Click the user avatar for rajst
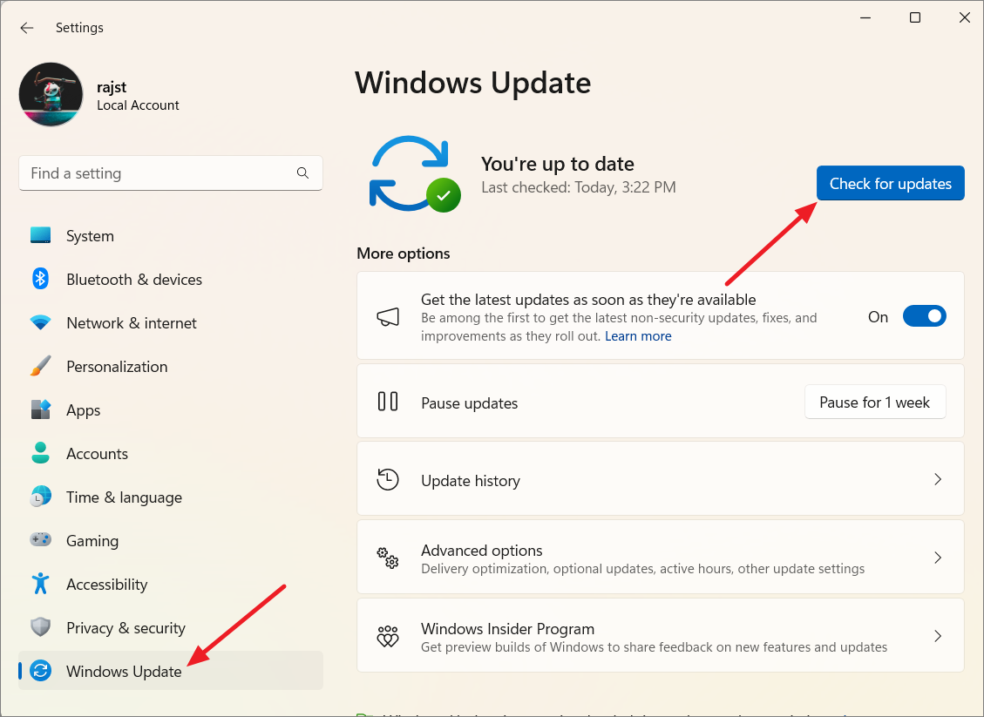984x717 pixels. point(51,93)
